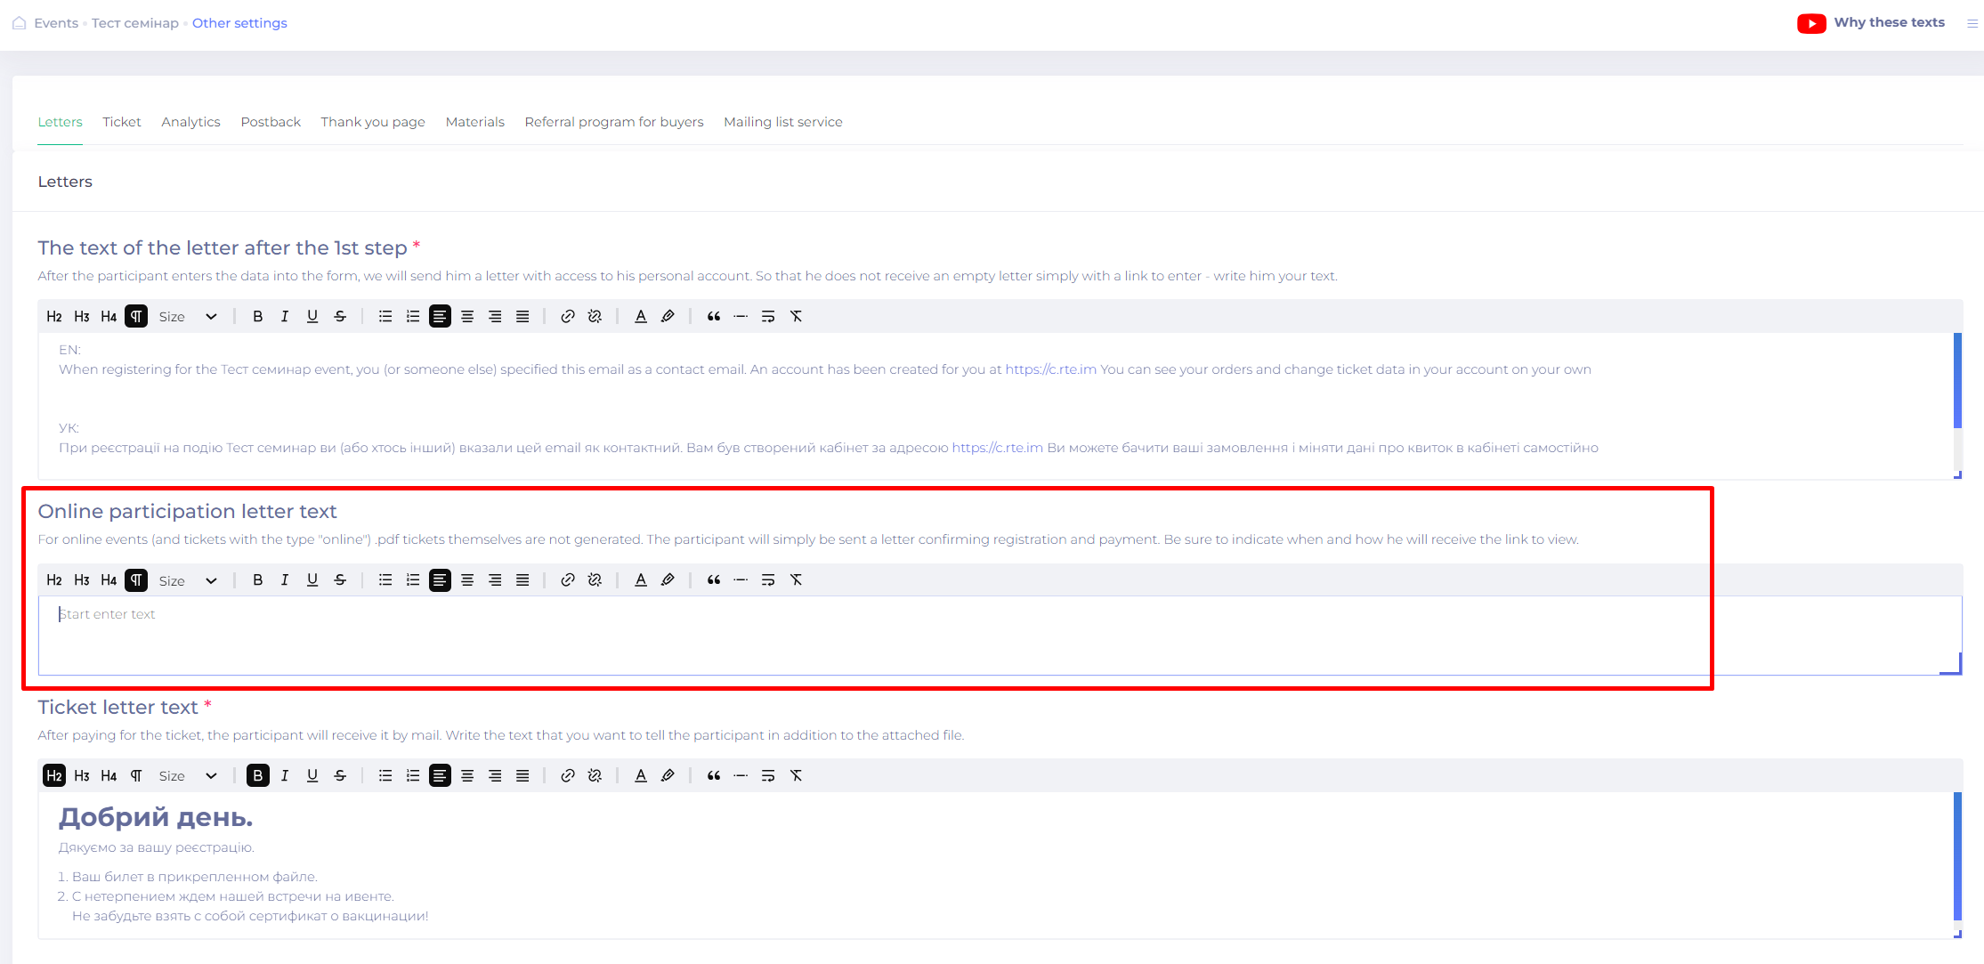This screenshot has height=964, width=1984.
Task: Click the clear formatting icon in online participation toolbar
Action: (x=796, y=579)
